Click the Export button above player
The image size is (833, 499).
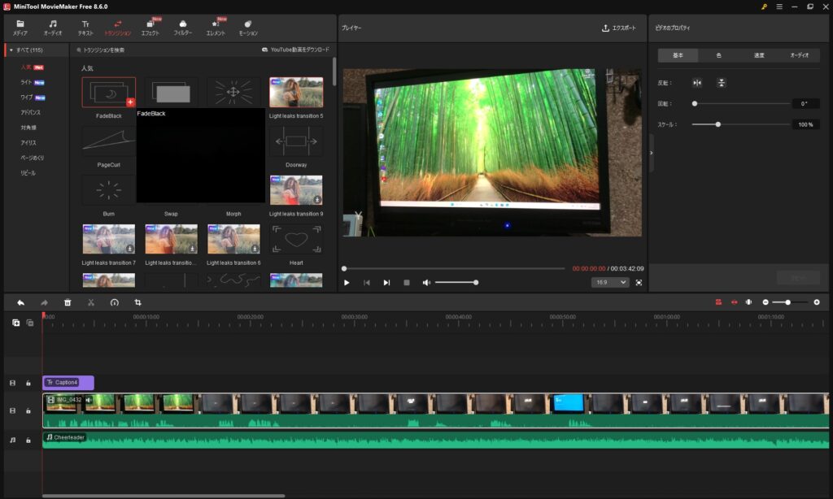[619, 28]
